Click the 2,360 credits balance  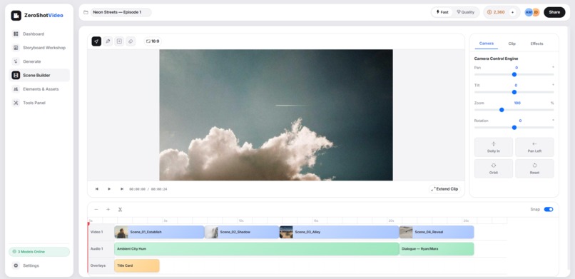pos(496,12)
